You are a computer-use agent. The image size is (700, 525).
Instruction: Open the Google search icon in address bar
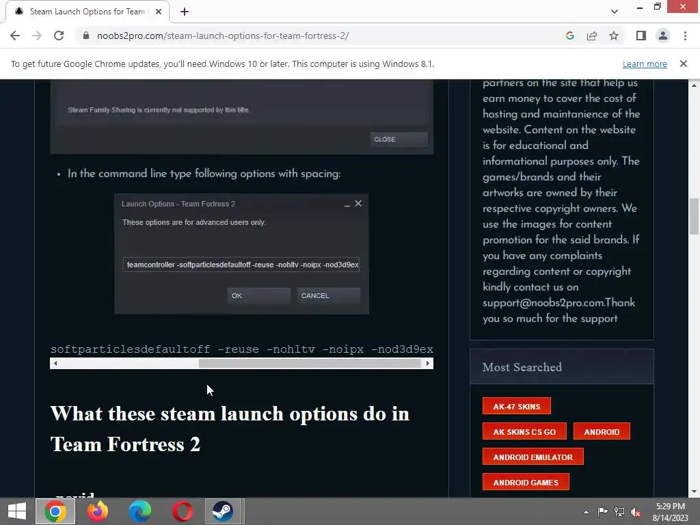(569, 36)
